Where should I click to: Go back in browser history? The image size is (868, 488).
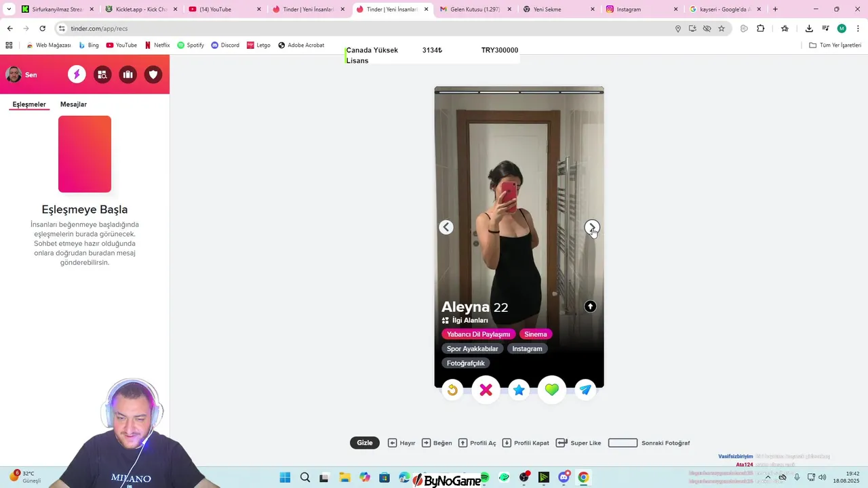[x=9, y=28]
